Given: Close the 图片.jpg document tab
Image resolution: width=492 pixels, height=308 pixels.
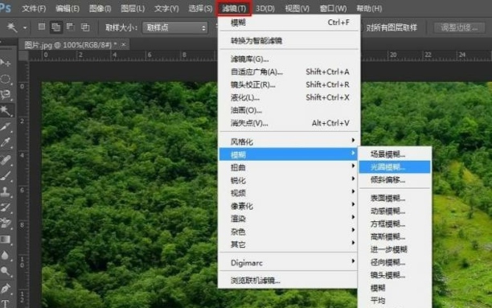Looking at the screenshot, I should [124, 44].
